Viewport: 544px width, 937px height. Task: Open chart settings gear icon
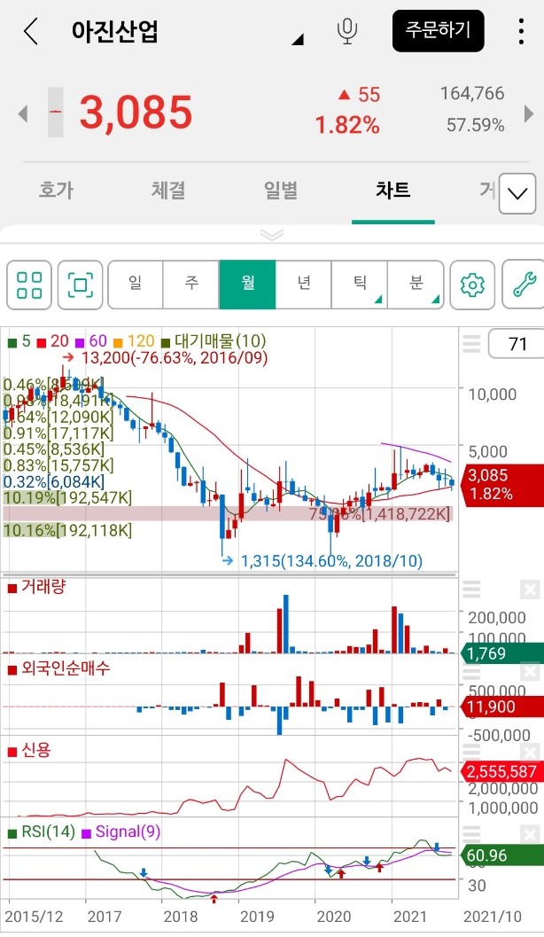click(472, 285)
